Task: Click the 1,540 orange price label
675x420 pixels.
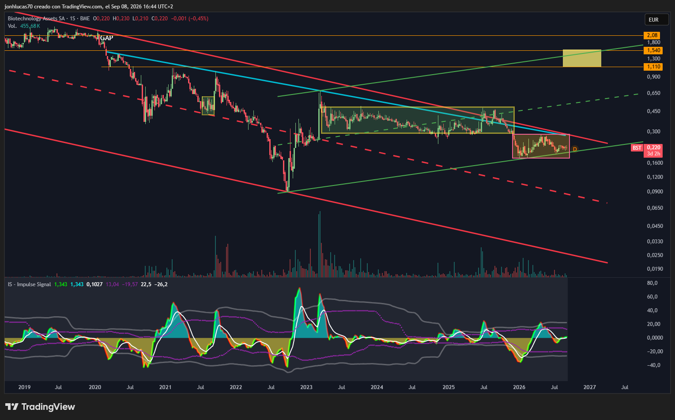Action: click(x=653, y=50)
